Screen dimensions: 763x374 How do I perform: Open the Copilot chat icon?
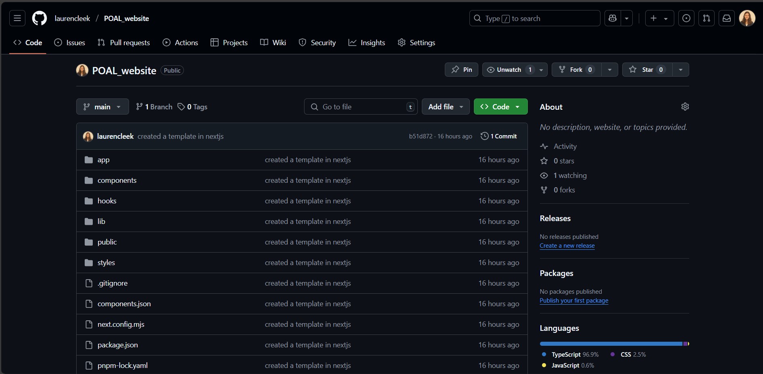[x=613, y=18]
